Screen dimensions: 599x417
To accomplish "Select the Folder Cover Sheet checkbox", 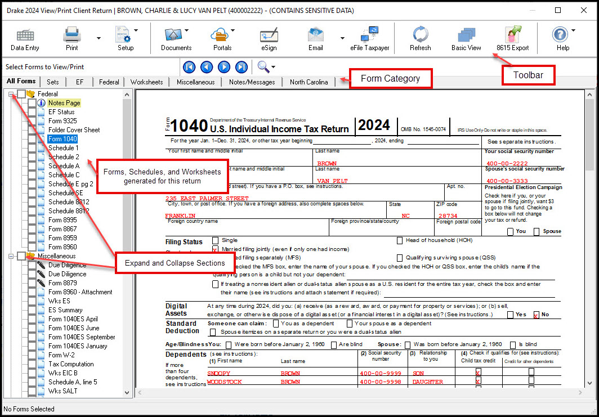I will [33, 130].
